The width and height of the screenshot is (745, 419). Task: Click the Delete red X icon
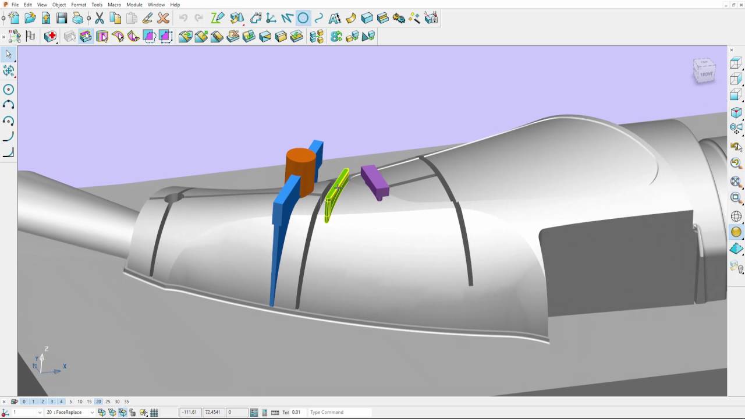[x=164, y=19]
